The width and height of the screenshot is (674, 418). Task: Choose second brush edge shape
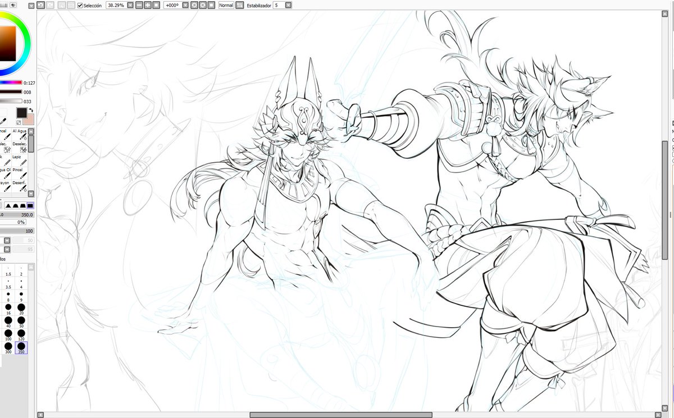coord(16,205)
